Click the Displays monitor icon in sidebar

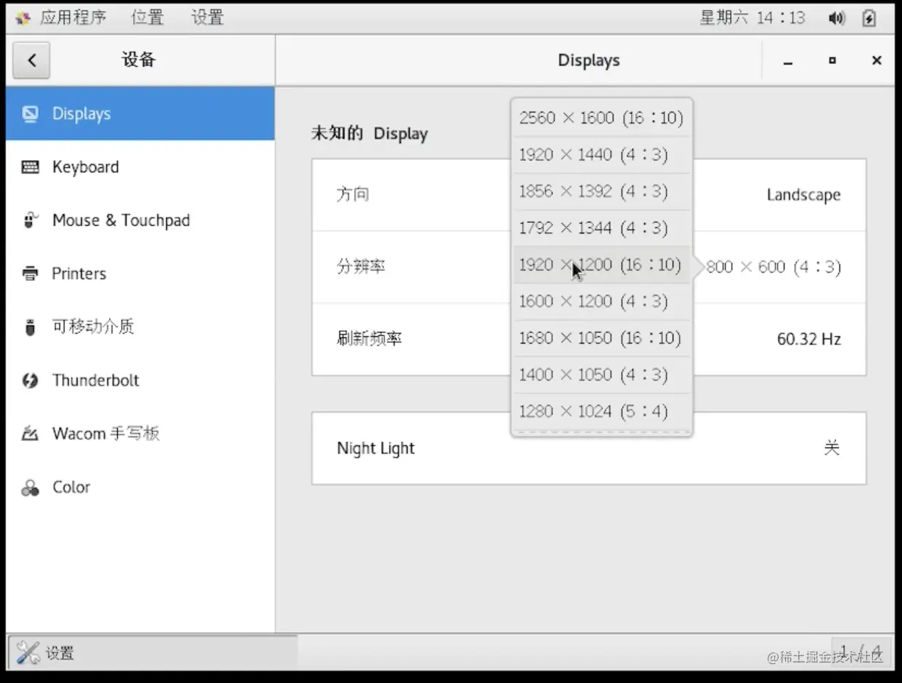[30, 114]
